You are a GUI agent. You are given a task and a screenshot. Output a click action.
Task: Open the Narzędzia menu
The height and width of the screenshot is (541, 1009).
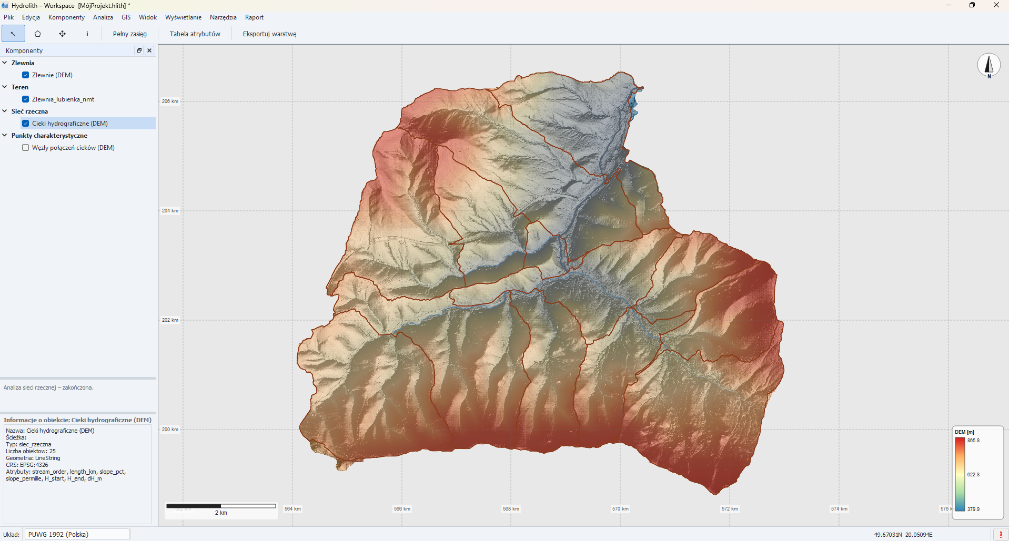coord(223,17)
